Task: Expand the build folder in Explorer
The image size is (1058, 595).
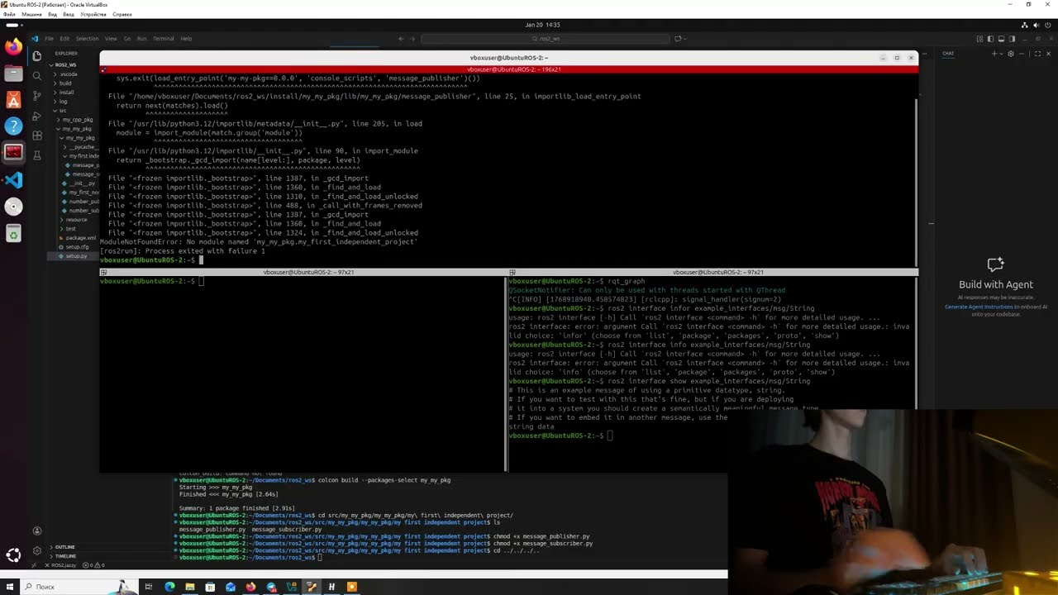Action: [65, 83]
